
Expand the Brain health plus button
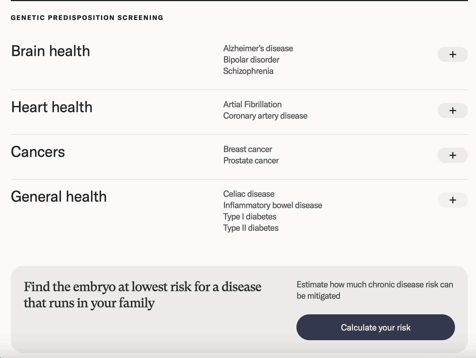453,54
